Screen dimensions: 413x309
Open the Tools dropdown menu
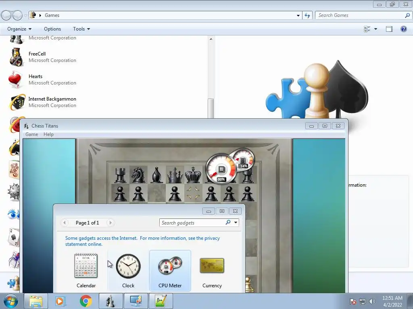(x=81, y=29)
